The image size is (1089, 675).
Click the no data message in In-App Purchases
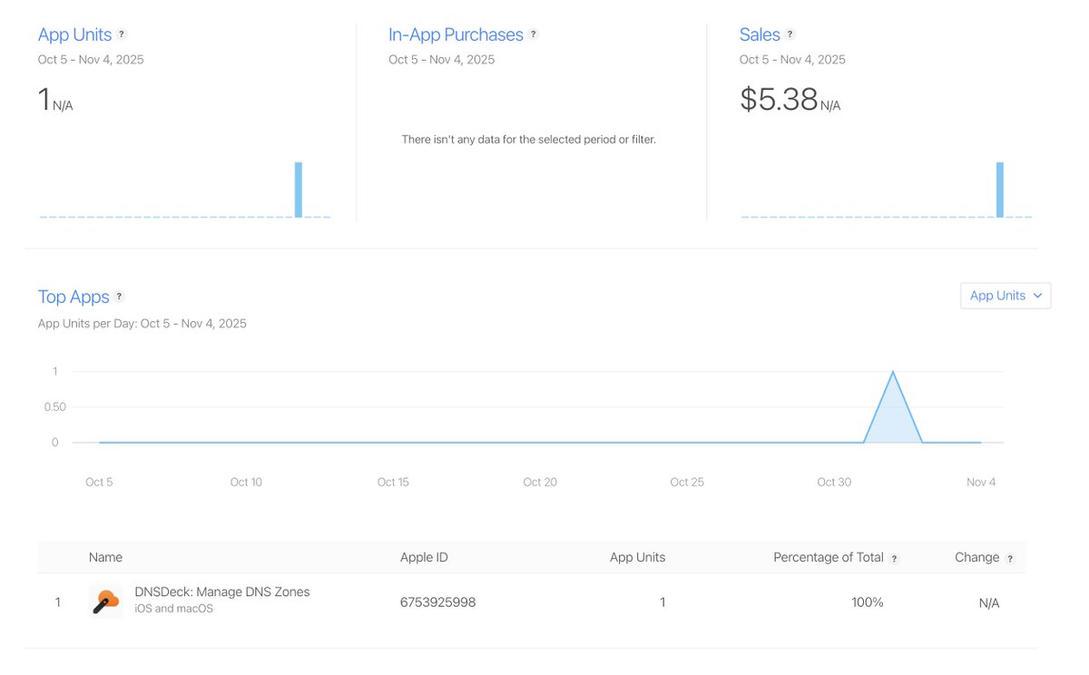point(528,140)
